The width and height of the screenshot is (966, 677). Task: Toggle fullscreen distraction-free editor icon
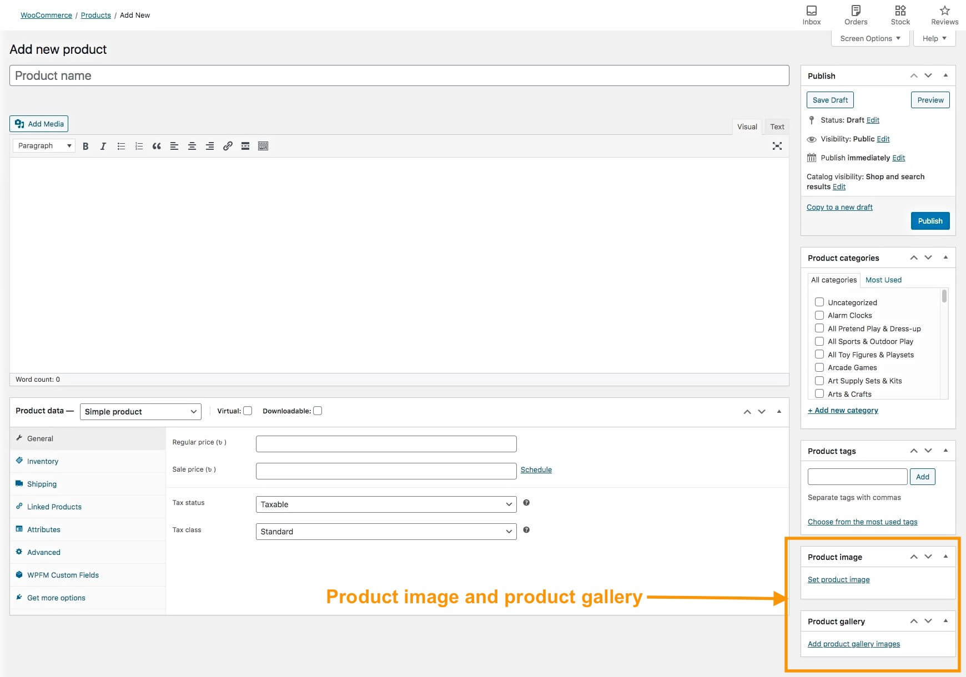(x=777, y=146)
